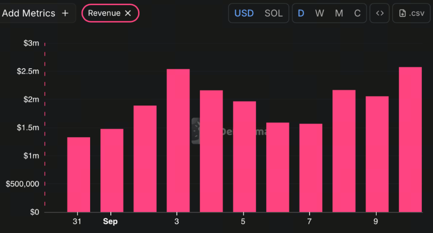Click the revenue bar for Sep 5
Image resolution: width=433 pixels, height=233 pixels.
coord(244,157)
